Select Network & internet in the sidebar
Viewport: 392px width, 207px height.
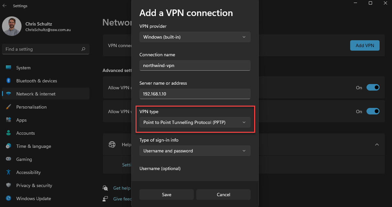[x=36, y=94]
